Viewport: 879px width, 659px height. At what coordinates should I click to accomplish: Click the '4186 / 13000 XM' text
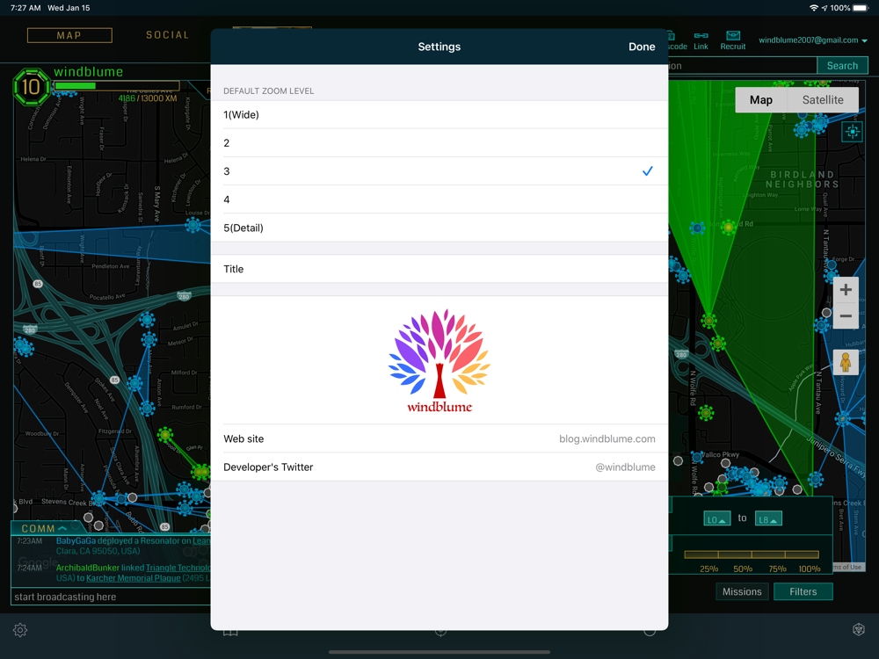148,98
